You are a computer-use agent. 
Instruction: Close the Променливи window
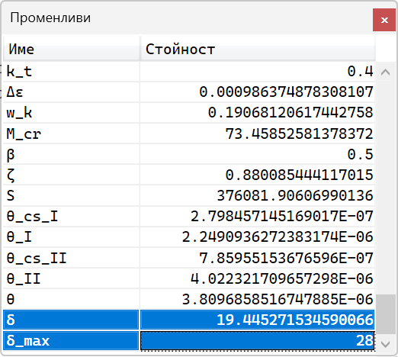point(384,20)
